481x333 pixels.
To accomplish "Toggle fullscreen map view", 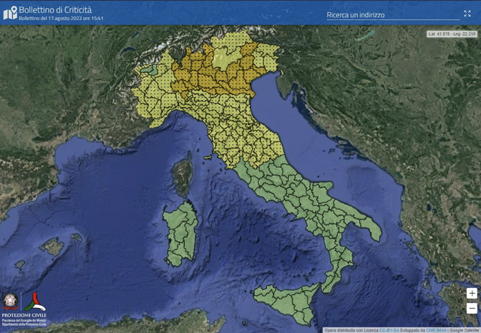I will 467,14.
